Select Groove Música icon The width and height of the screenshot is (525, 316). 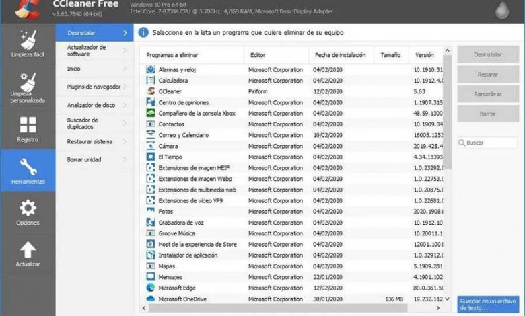pyautogui.click(x=151, y=233)
